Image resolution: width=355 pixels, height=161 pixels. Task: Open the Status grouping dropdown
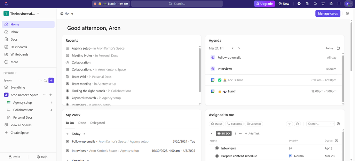pos(216,124)
